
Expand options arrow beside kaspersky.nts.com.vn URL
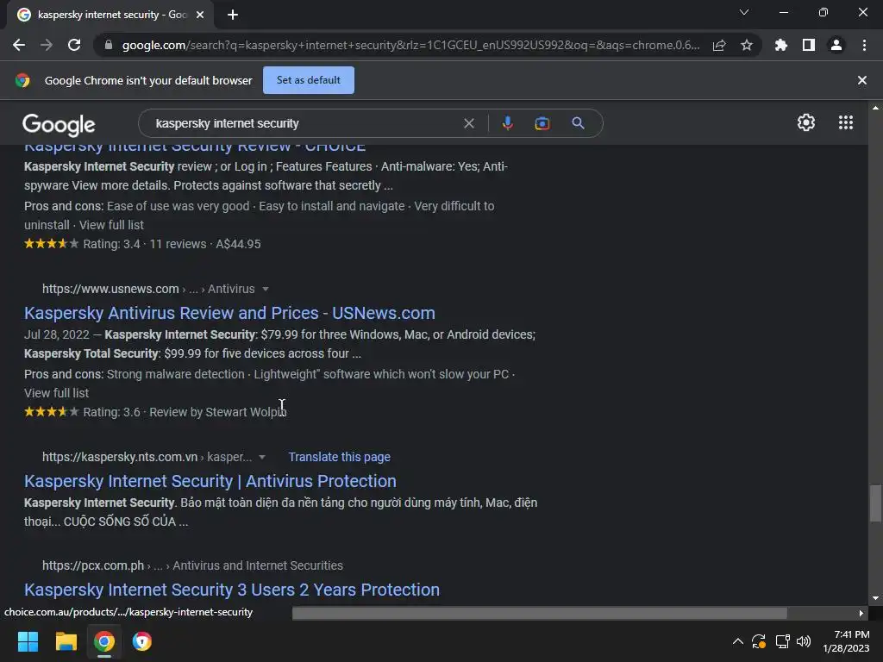(262, 457)
